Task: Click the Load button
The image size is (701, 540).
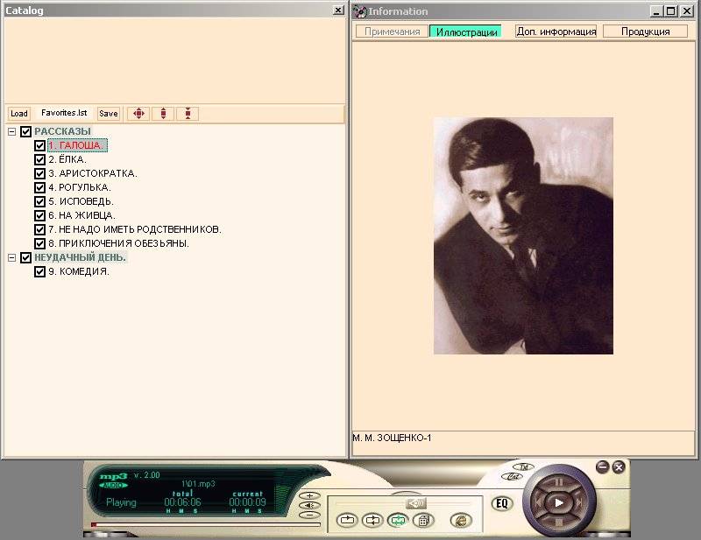Action: point(18,114)
